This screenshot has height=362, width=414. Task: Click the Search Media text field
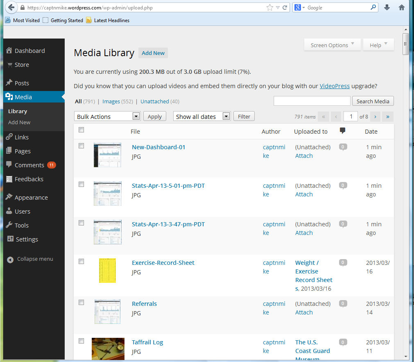tap(312, 101)
